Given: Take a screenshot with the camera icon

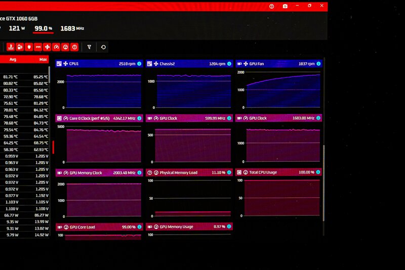Looking at the screenshot, I should tap(285, 6).
